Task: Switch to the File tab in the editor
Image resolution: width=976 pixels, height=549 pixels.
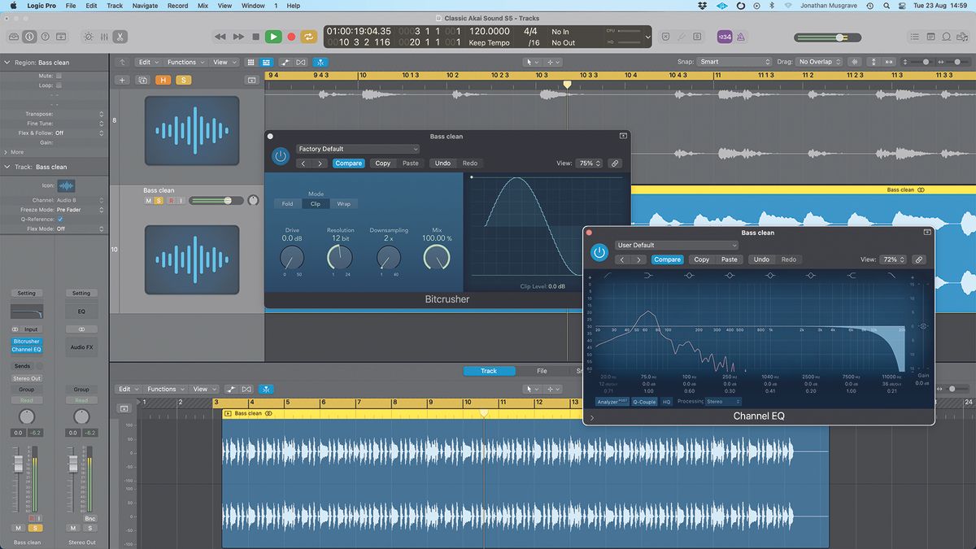Action: pyautogui.click(x=542, y=371)
